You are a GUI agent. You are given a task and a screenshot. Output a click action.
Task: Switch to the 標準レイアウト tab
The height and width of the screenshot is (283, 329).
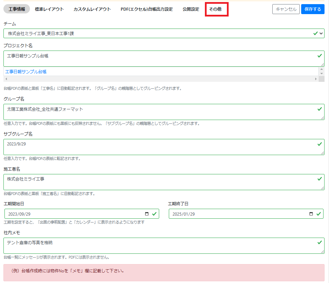(x=49, y=9)
